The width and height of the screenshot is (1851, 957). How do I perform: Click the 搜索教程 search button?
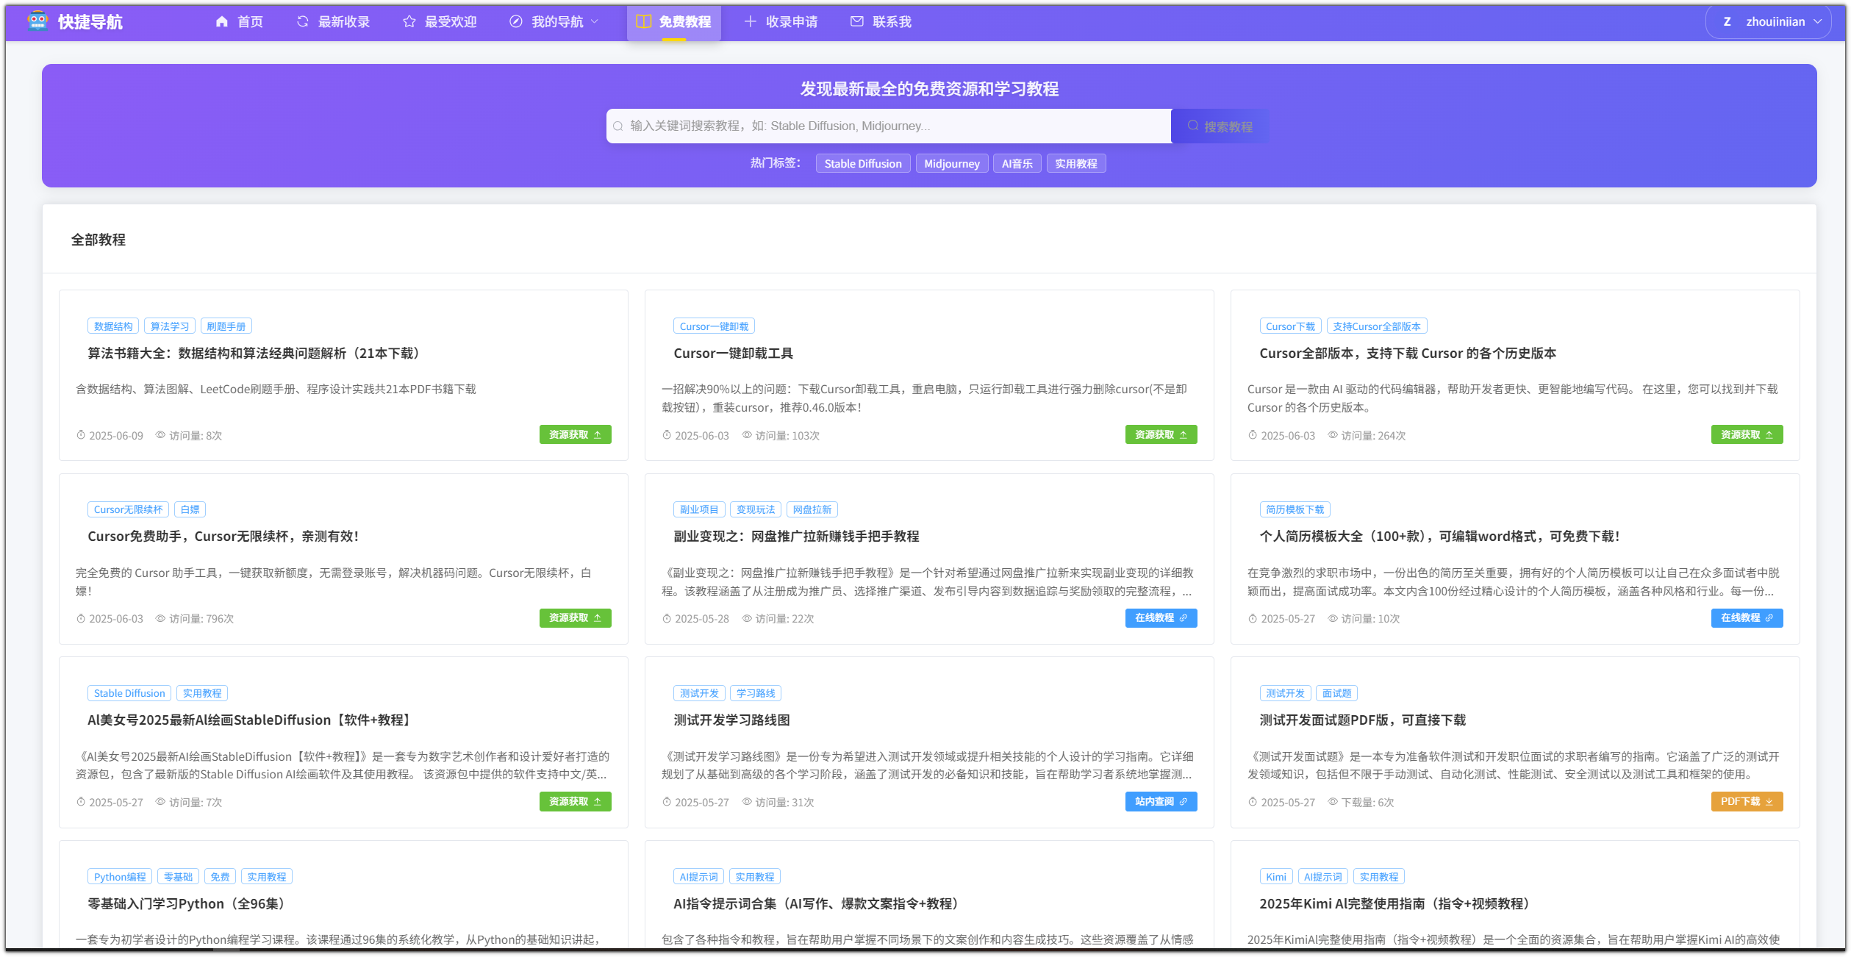point(1220,126)
